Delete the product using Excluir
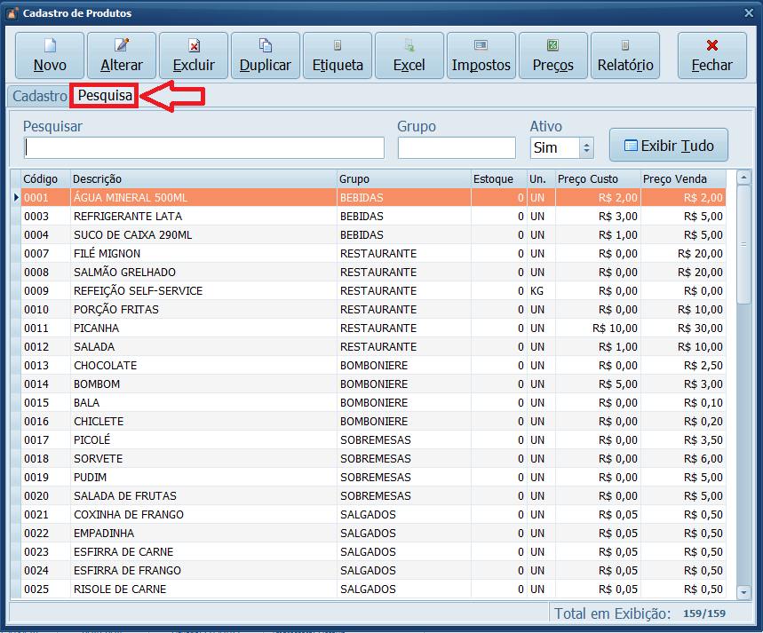Screen dimensions: 763x633 (x=193, y=55)
